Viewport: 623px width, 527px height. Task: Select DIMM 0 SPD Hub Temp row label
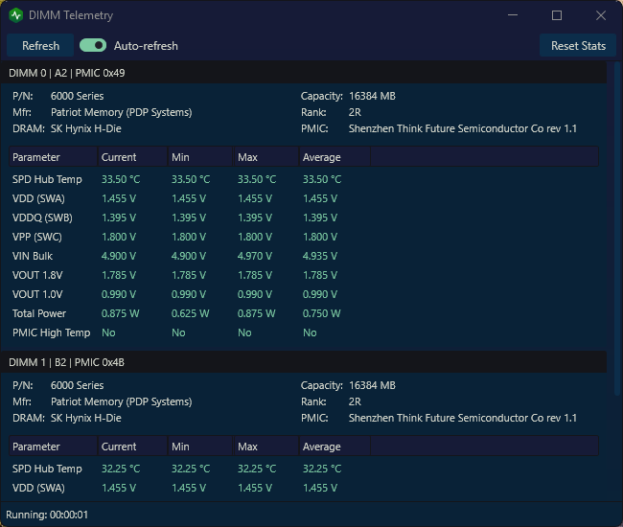[x=47, y=179]
